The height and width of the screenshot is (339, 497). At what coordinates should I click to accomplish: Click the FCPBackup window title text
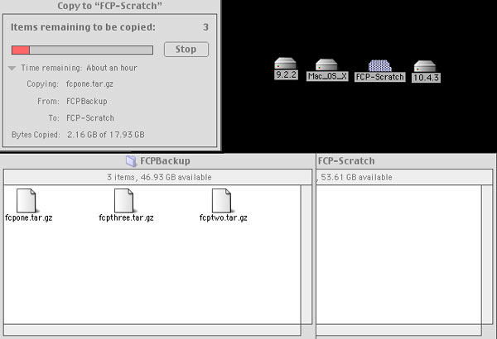(x=165, y=160)
